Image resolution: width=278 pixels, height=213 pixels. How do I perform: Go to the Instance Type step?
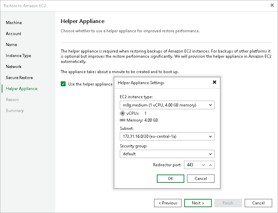click(19, 56)
